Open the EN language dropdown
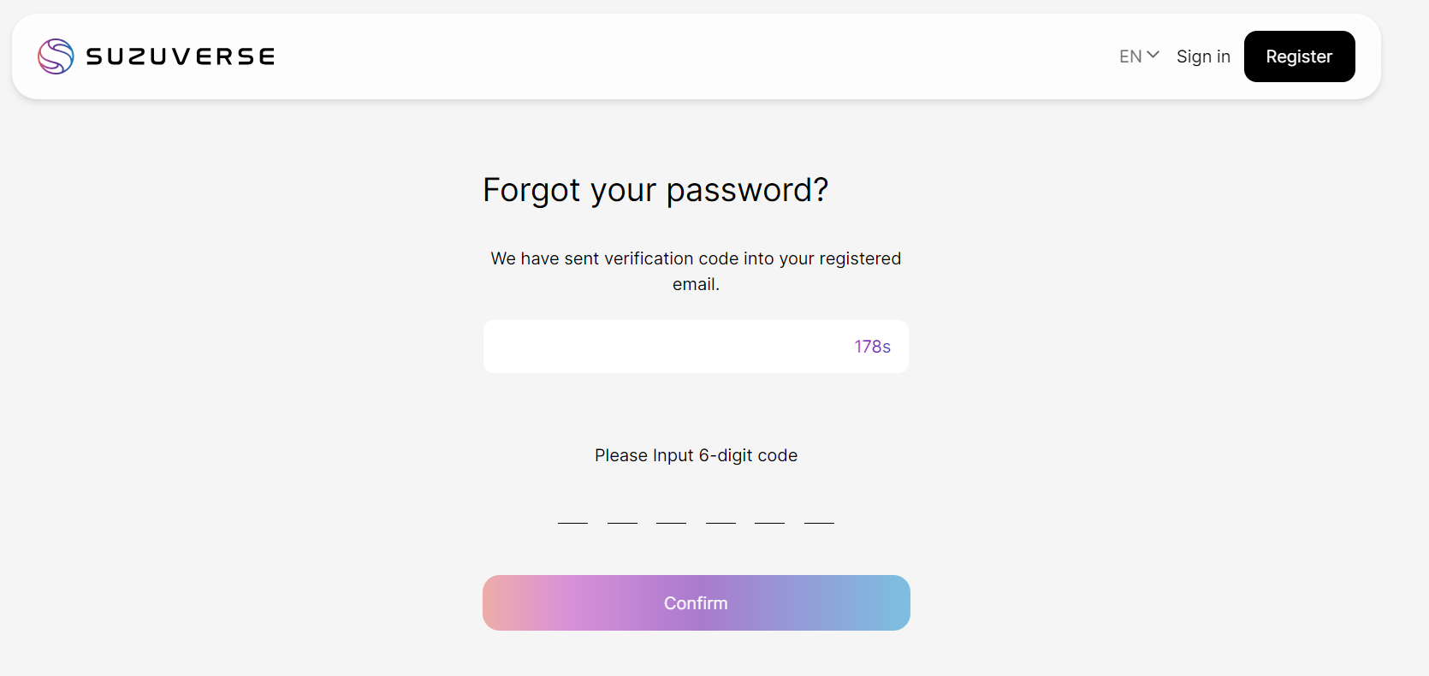Viewport: 1429px width, 676px height. coord(1130,56)
